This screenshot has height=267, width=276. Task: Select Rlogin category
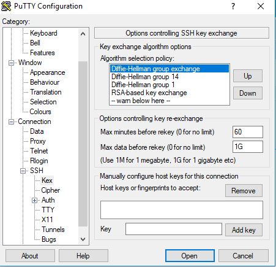pyautogui.click(x=39, y=161)
